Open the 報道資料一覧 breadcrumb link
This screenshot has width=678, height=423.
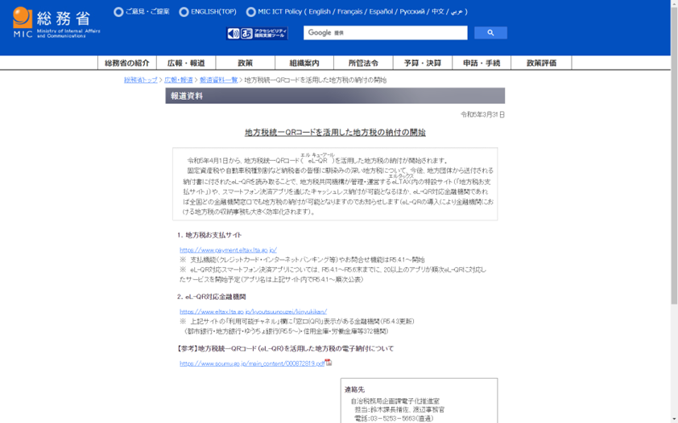click(x=218, y=80)
